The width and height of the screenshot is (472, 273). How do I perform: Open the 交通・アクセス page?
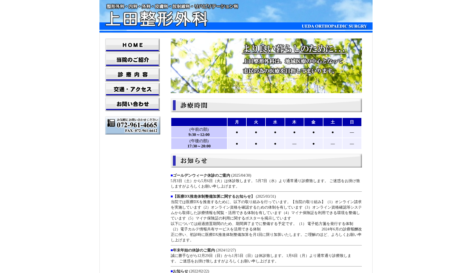click(x=132, y=89)
